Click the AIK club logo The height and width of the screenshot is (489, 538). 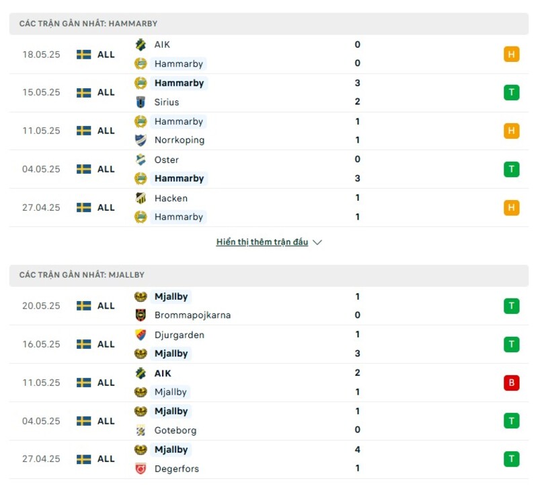click(140, 44)
